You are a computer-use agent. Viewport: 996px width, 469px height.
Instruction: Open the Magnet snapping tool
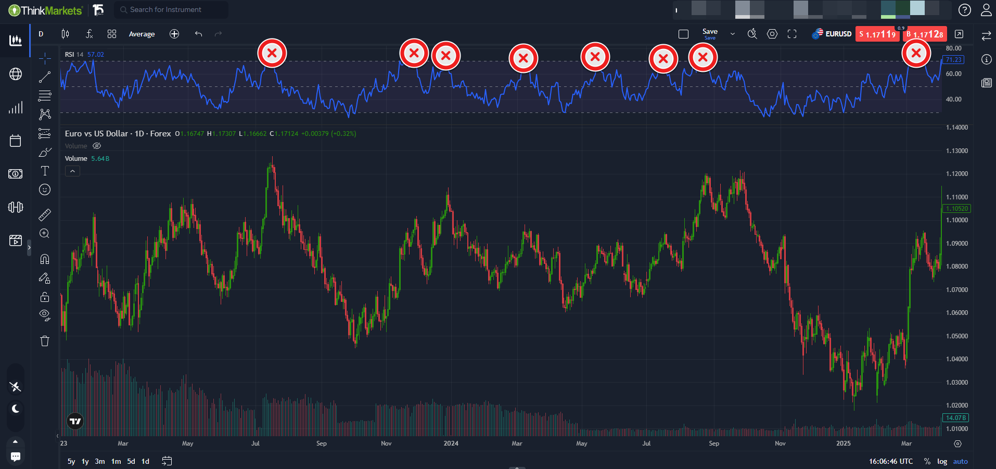[45, 259]
